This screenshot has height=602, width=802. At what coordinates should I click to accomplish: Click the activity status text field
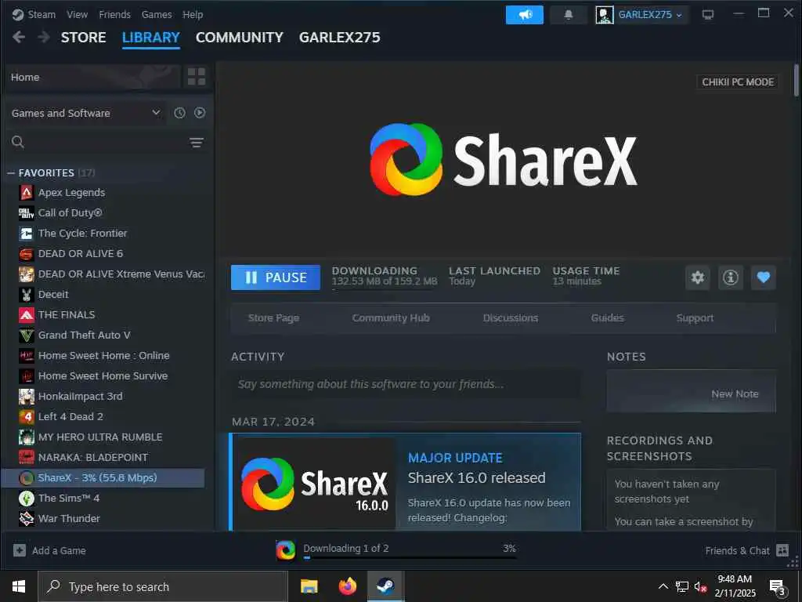click(406, 384)
